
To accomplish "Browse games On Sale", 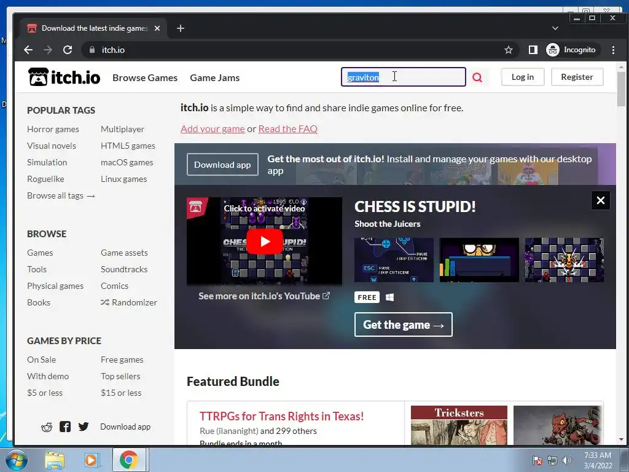I will 41,360.
